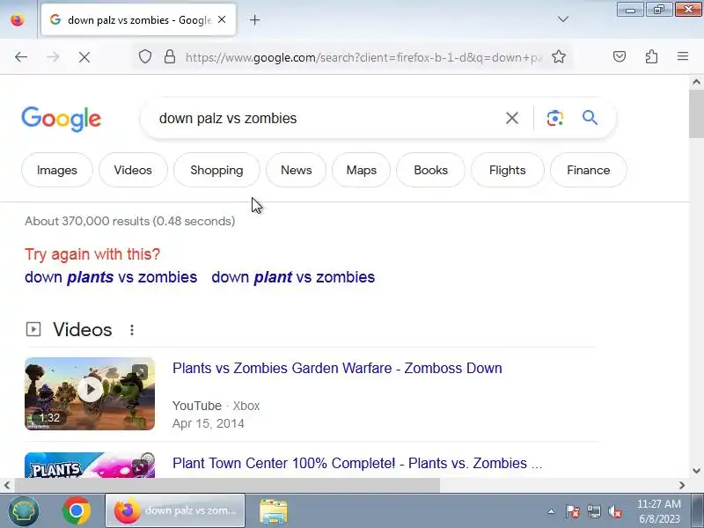Click the vertical scrollbar down arrow
Image resolution: width=704 pixels, height=528 pixels.
[x=696, y=471]
